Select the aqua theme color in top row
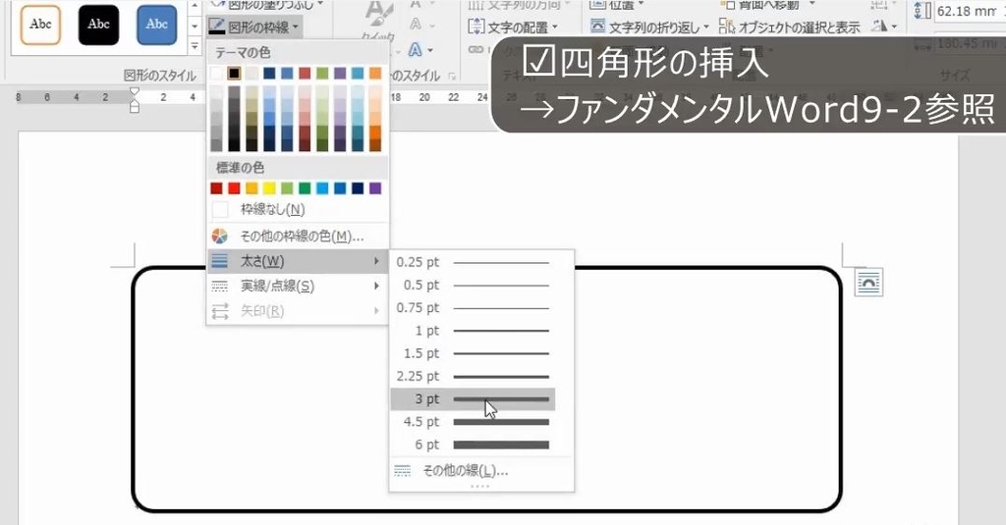Screen dimensions: 1006x525 click(x=358, y=73)
